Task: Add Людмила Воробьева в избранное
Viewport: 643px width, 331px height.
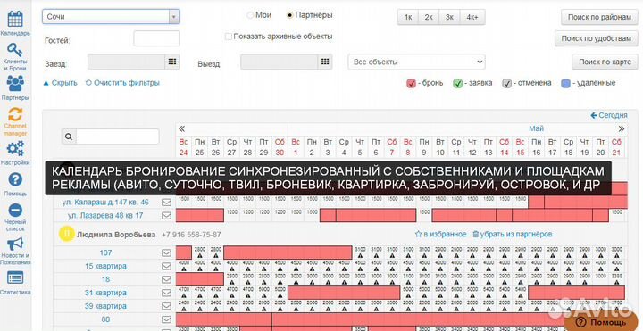Action: pos(441,235)
